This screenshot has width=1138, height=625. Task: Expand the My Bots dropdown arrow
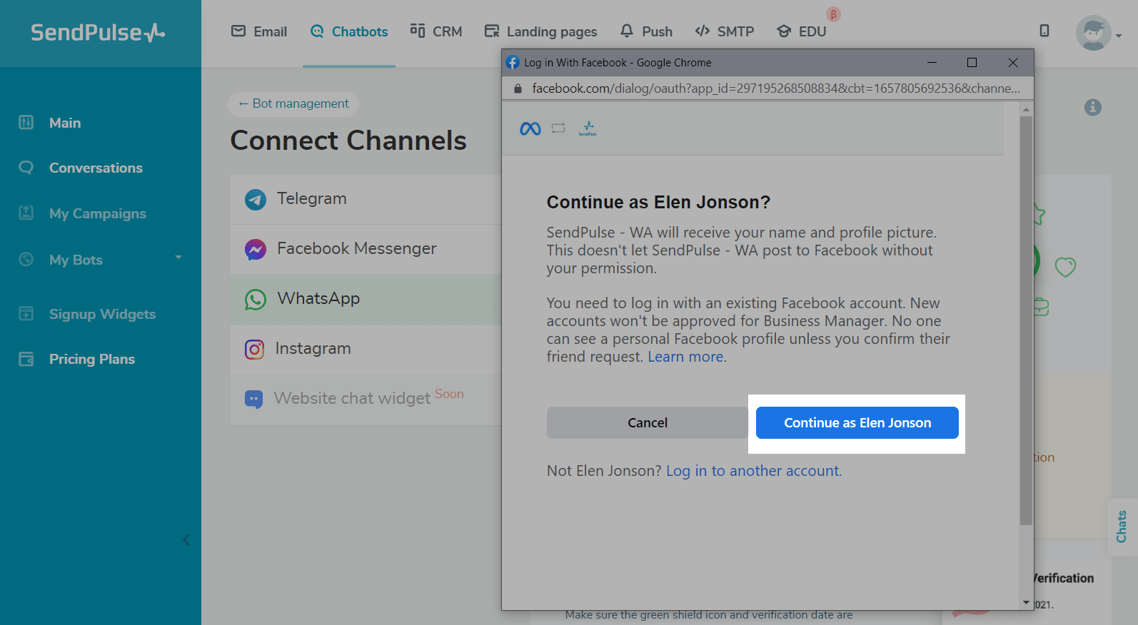point(178,258)
